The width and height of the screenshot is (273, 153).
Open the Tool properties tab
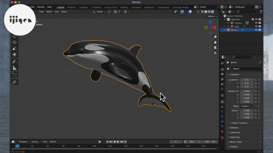point(222,63)
